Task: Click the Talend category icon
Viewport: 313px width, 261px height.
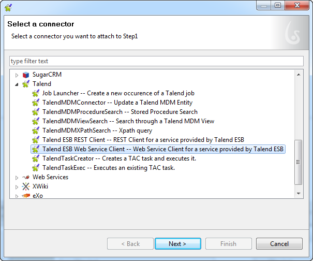Action: tap(26, 84)
